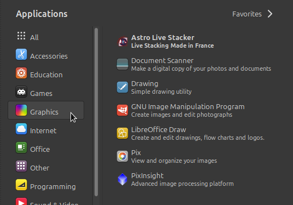Image resolution: width=293 pixels, height=205 pixels.
Task: Click the Accessories scissors icon
Action: [x=21, y=54]
